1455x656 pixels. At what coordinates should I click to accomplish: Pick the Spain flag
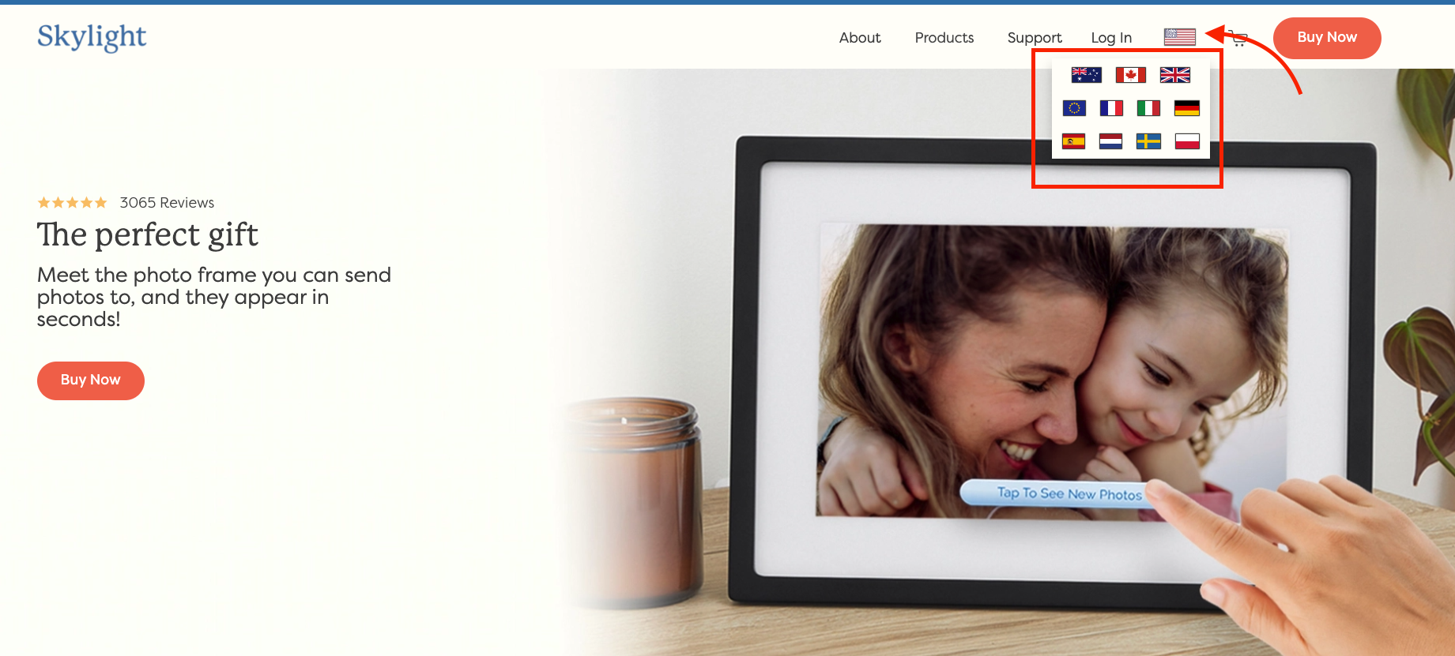coord(1073,141)
